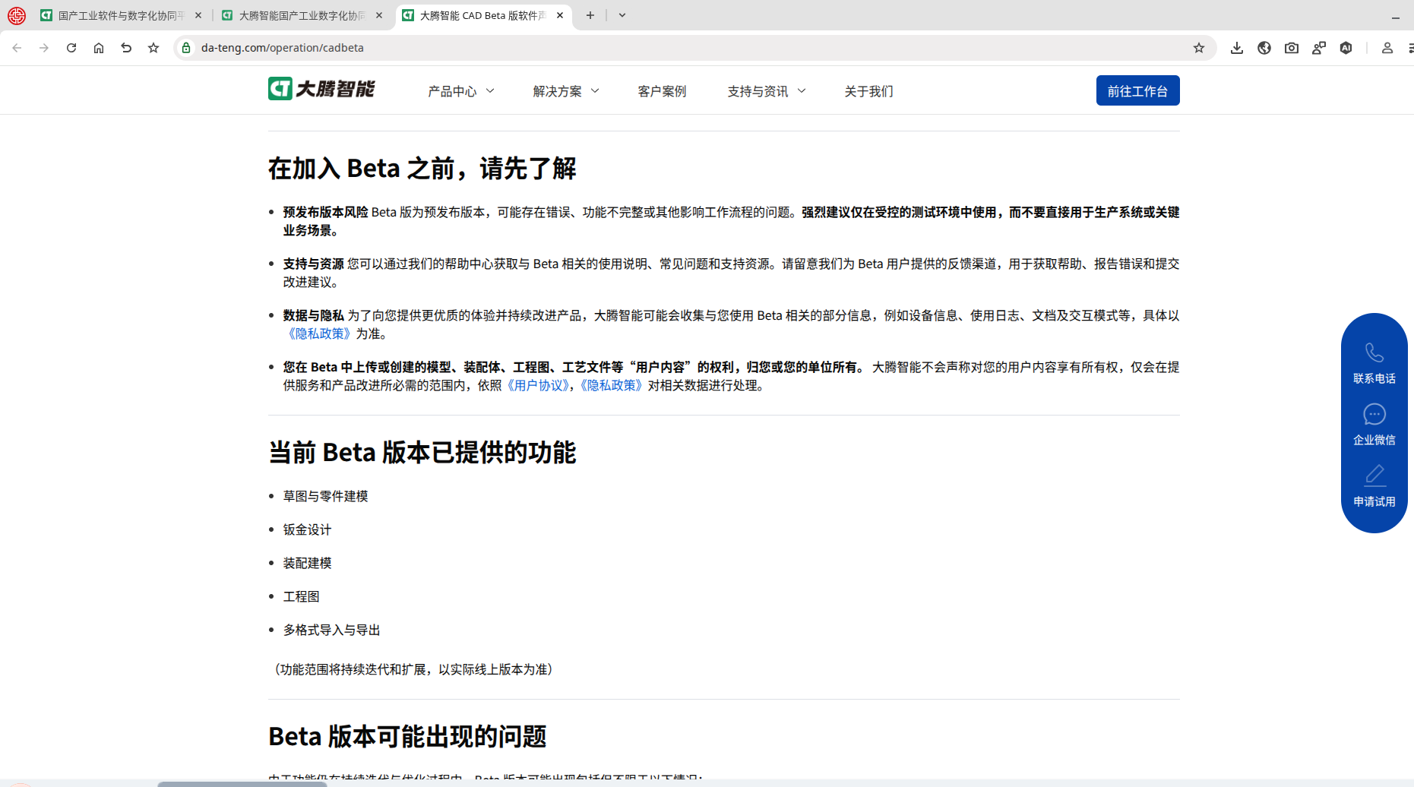This screenshot has width=1414, height=787.
Task: Expand the 解决方案 menu
Action: [566, 91]
